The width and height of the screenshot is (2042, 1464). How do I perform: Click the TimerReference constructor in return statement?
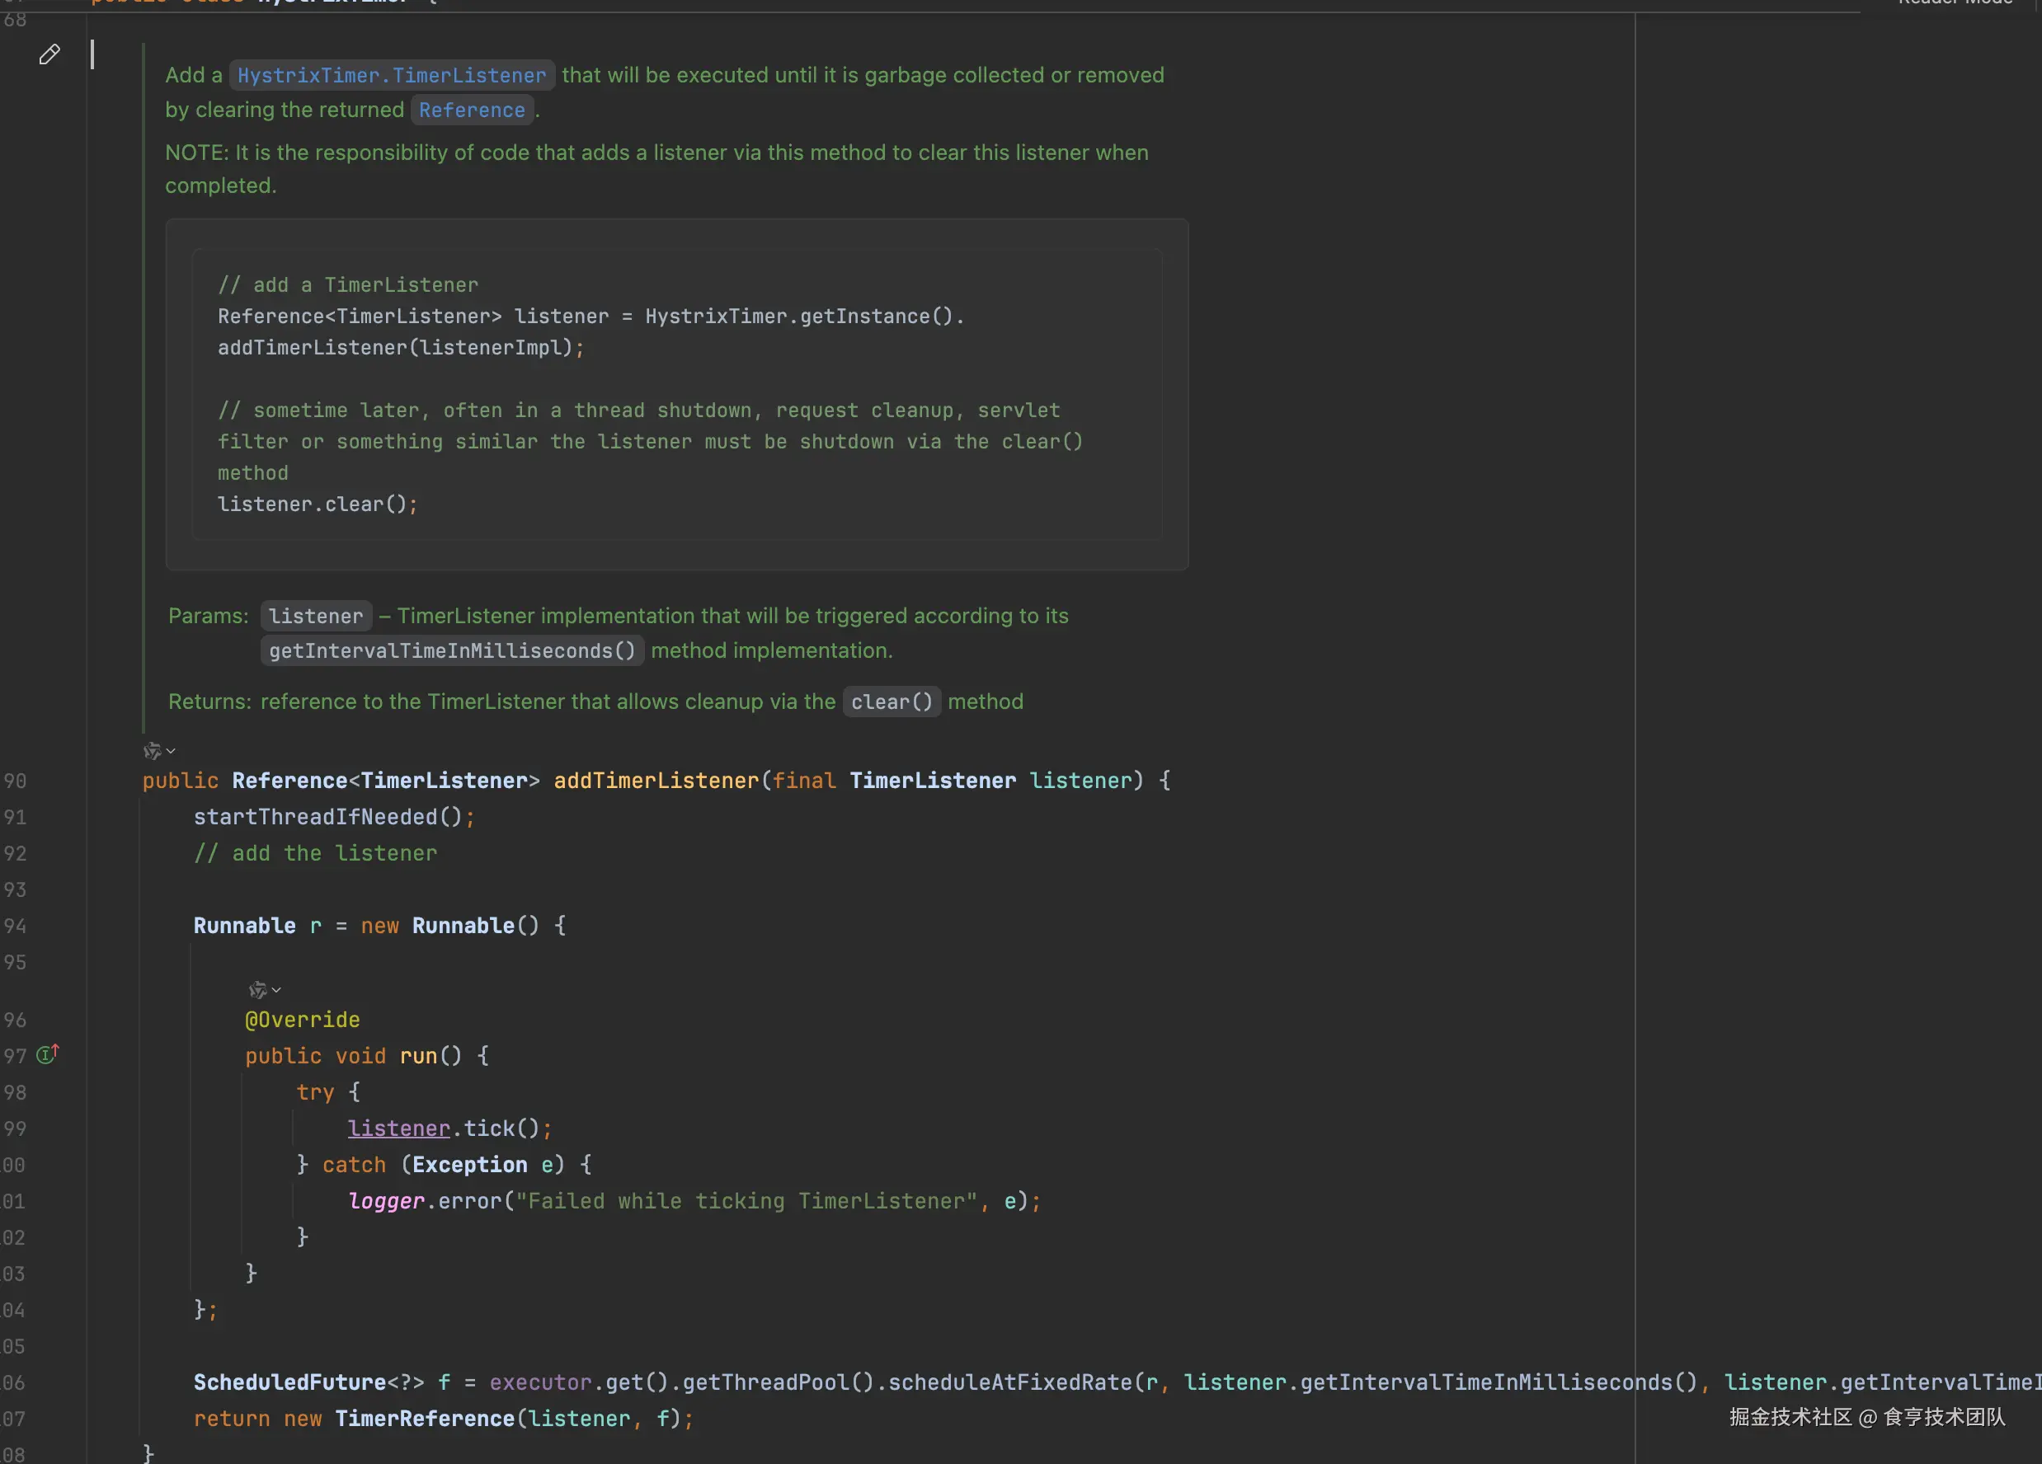click(x=424, y=1419)
